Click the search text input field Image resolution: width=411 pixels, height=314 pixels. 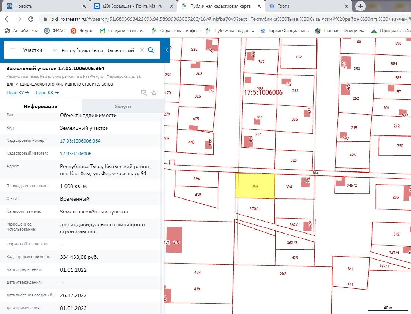pyautogui.click(x=98, y=50)
